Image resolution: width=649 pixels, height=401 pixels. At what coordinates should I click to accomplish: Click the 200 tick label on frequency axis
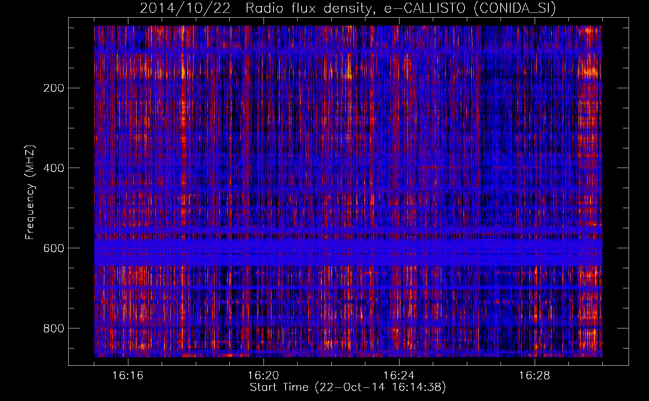click(x=54, y=88)
